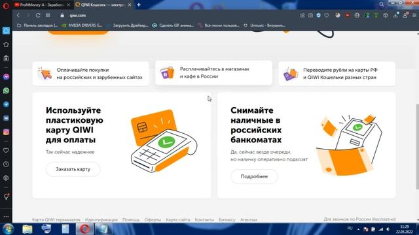Add page to bookmarks with heart icon
The height and width of the screenshot is (235, 419).
[327, 16]
